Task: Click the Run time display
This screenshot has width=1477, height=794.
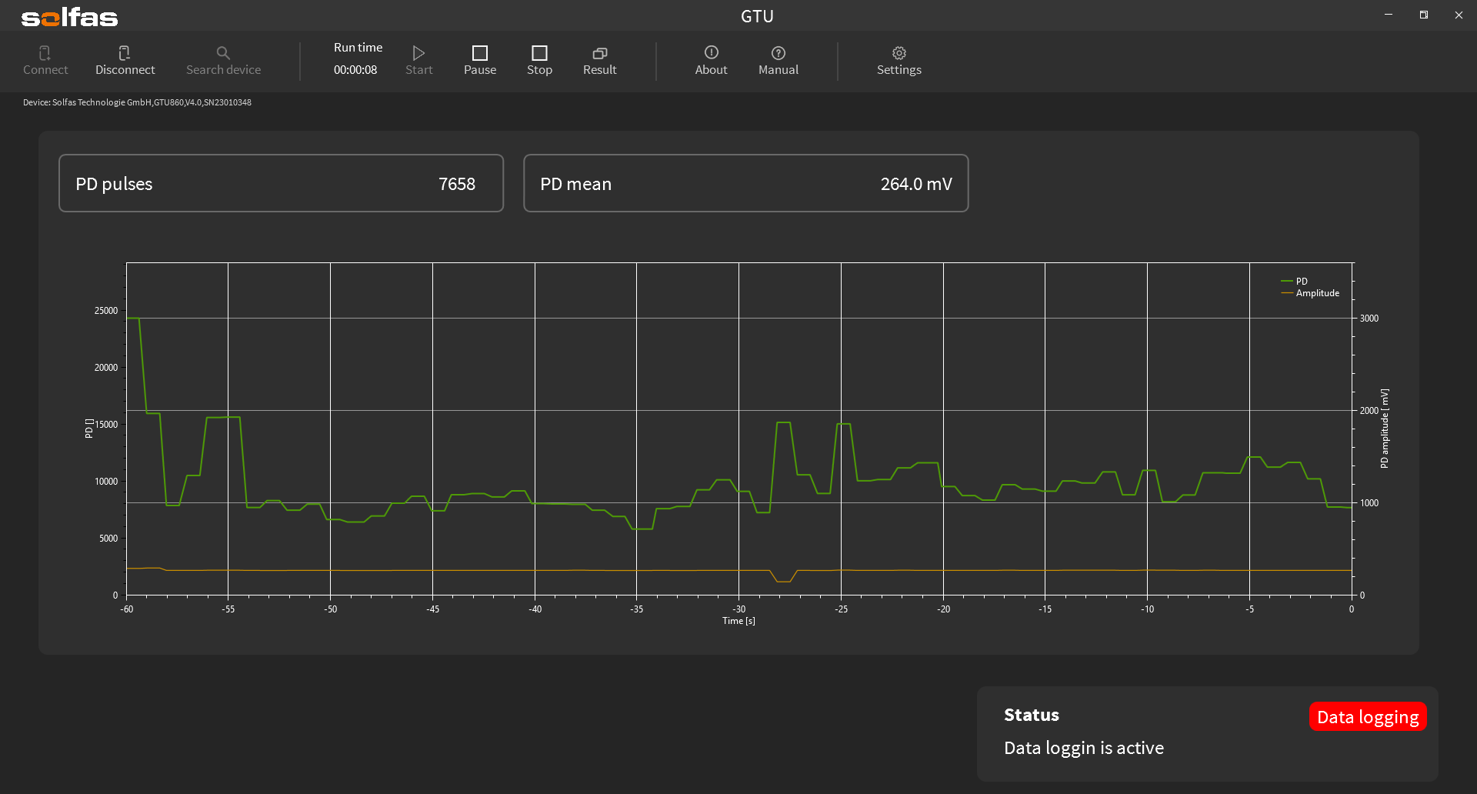Action: coord(357,59)
